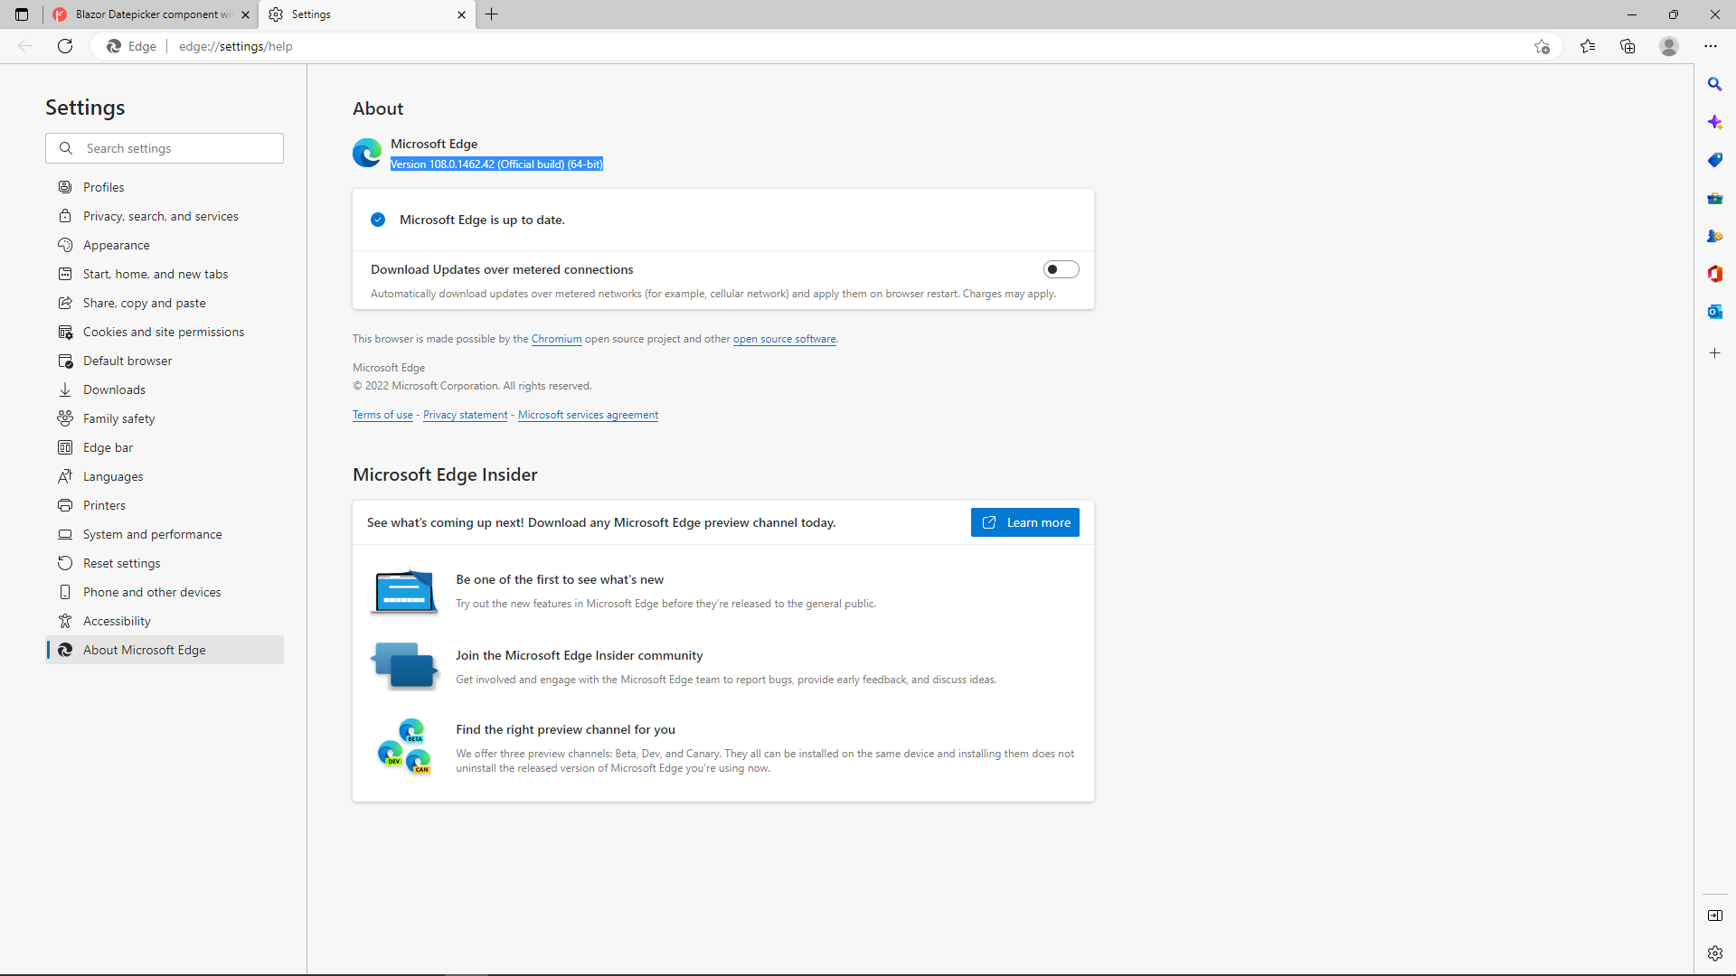Open the Collections icon
The image size is (1736, 976).
1627,46
